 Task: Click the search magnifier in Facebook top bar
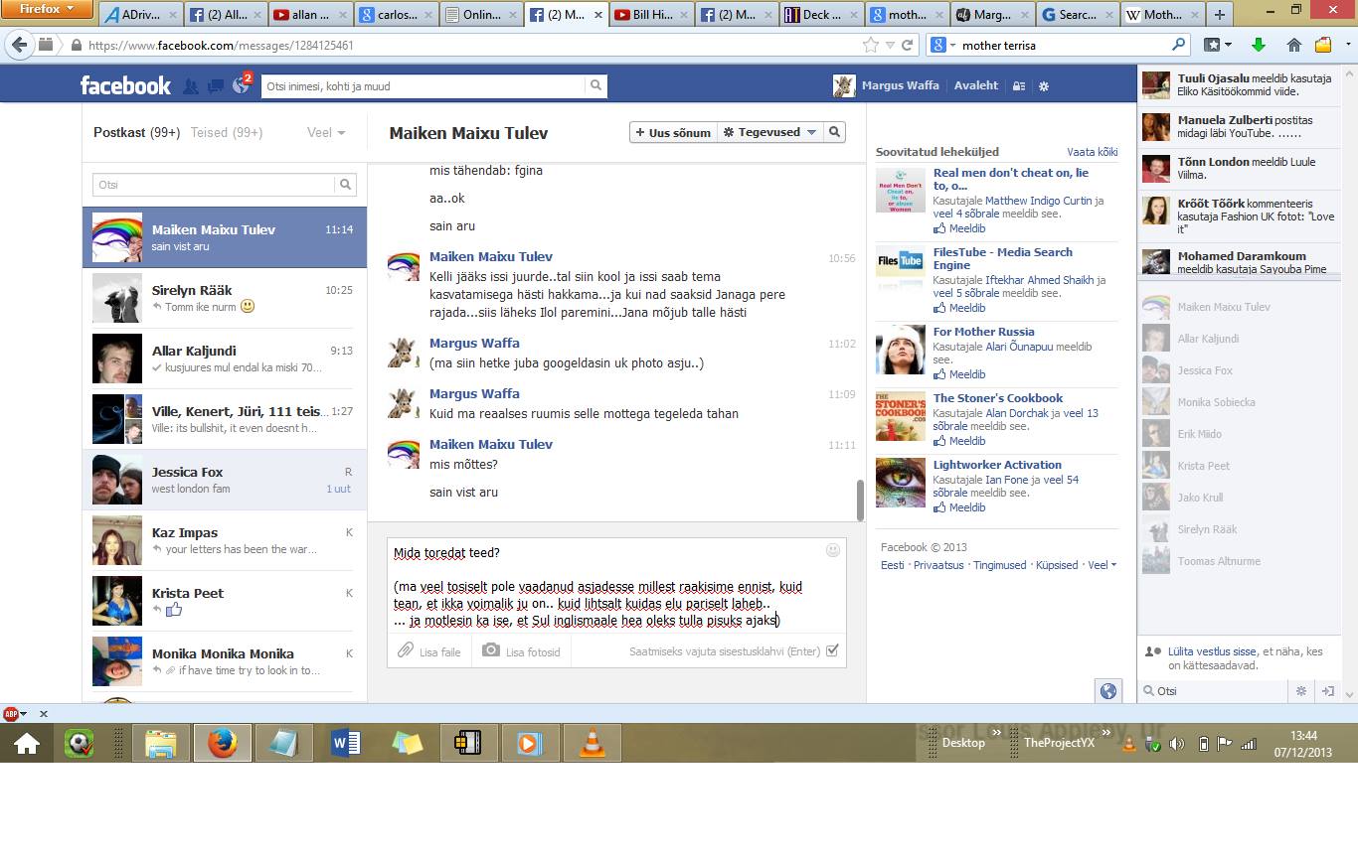[595, 86]
